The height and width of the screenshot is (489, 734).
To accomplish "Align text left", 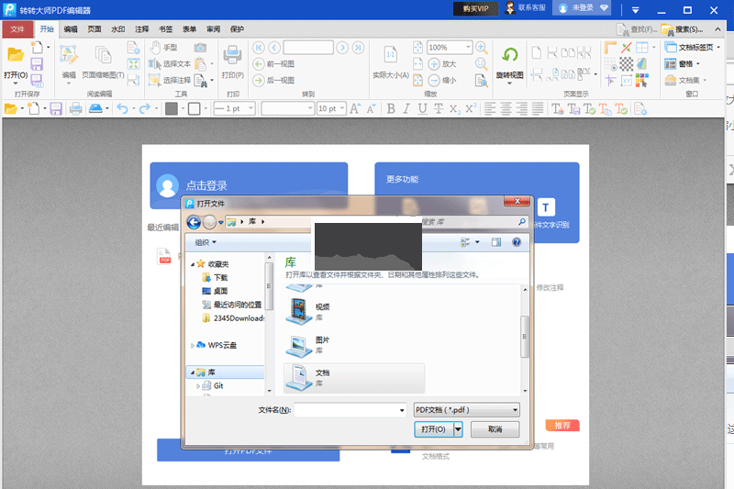I will [490, 109].
